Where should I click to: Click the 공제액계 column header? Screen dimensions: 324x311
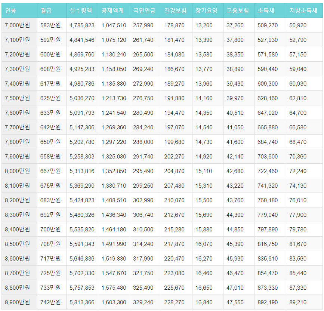coord(114,10)
